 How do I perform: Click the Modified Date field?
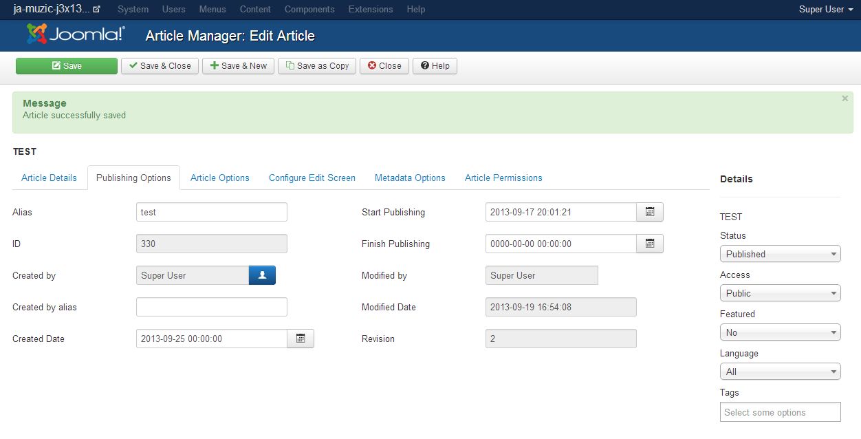coord(561,307)
